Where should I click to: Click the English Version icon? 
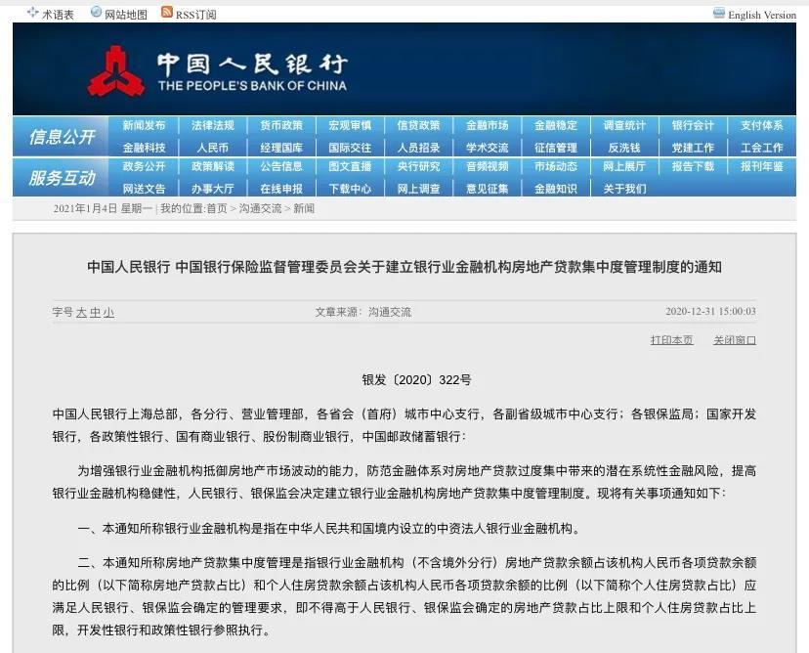pyautogui.click(x=719, y=14)
